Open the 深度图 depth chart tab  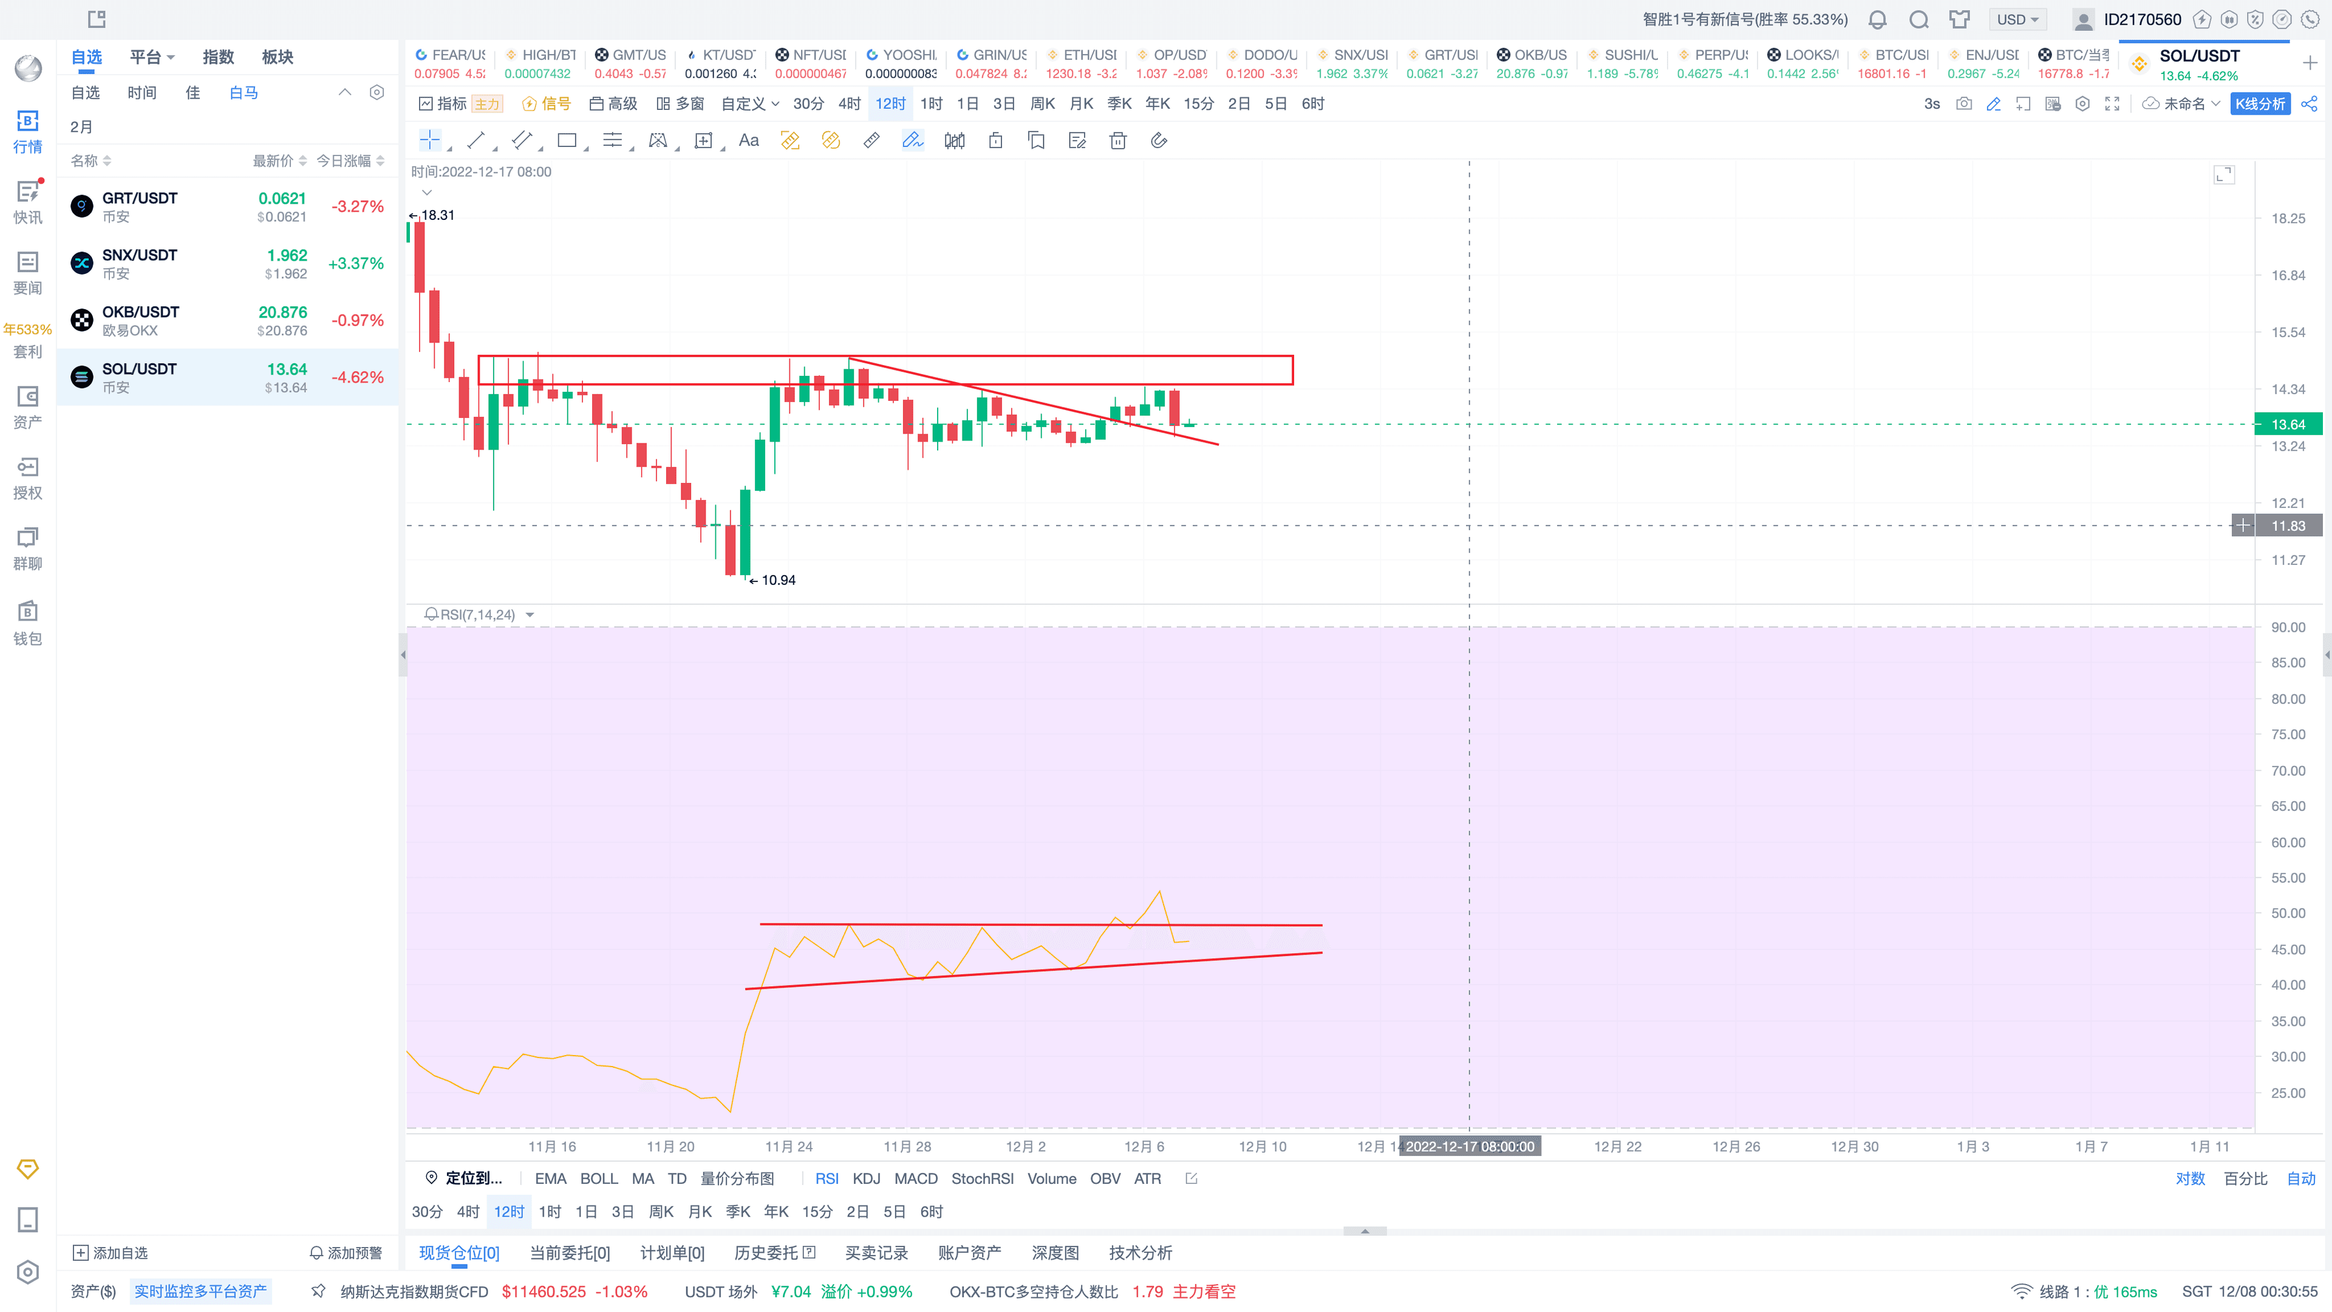[1055, 1253]
